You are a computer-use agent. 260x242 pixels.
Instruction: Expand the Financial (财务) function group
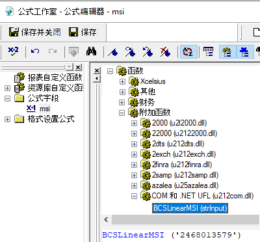tap(122, 102)
